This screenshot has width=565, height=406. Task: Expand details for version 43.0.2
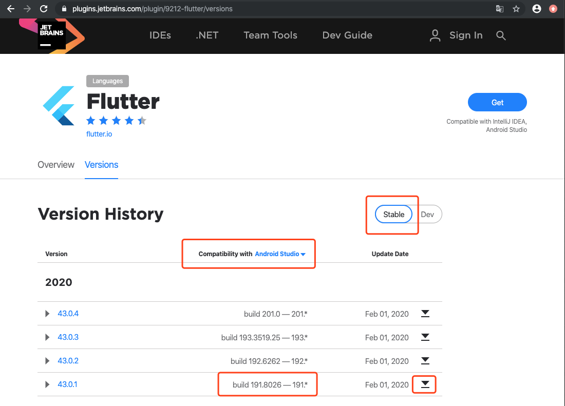[47, 361]
